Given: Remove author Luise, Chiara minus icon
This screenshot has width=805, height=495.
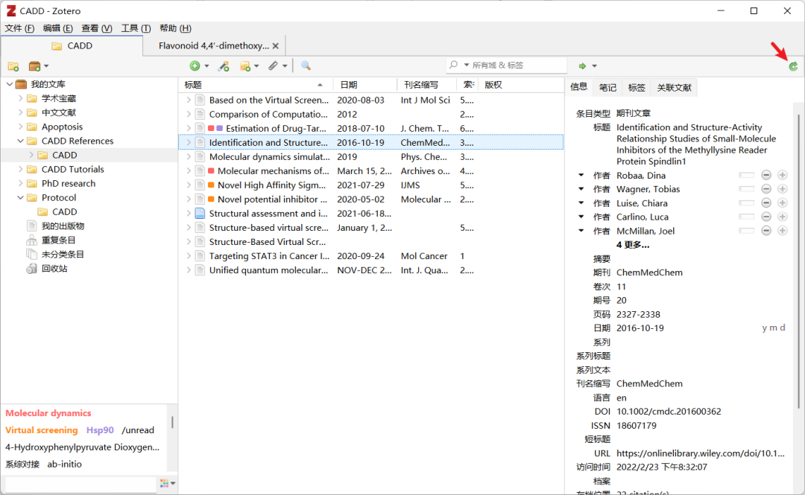Looking at the screenshot, I should pyautogui.click(x=766, y=203).
